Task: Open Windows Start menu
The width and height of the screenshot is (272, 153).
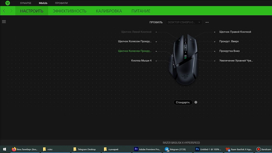Action: 5,149
